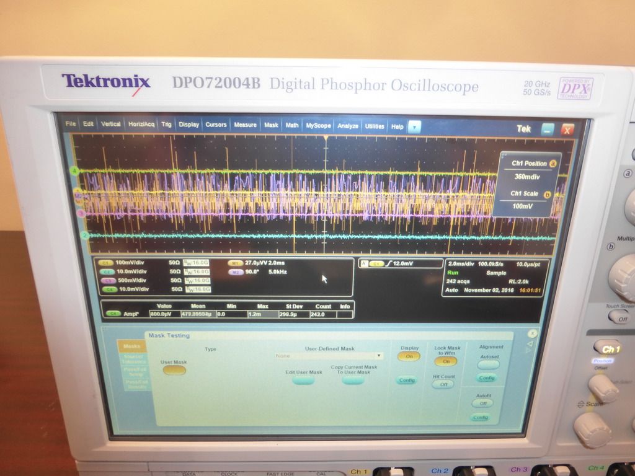Click the Ch1 Scale value 100mV
Image resolution: width=635 pixels, height=476 pixels.
pyautogui.click(x=522, y=206)
